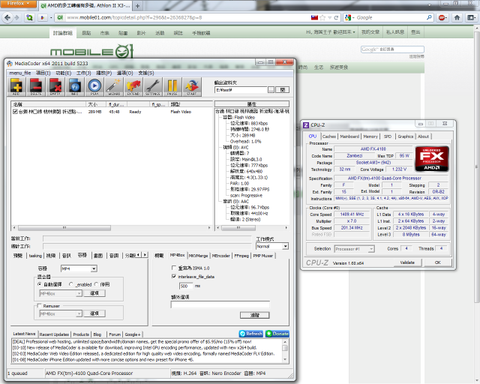Screen dimensions: 480x384
Task: Open a new Firefox tab with plus button
Action: (138, 6)
